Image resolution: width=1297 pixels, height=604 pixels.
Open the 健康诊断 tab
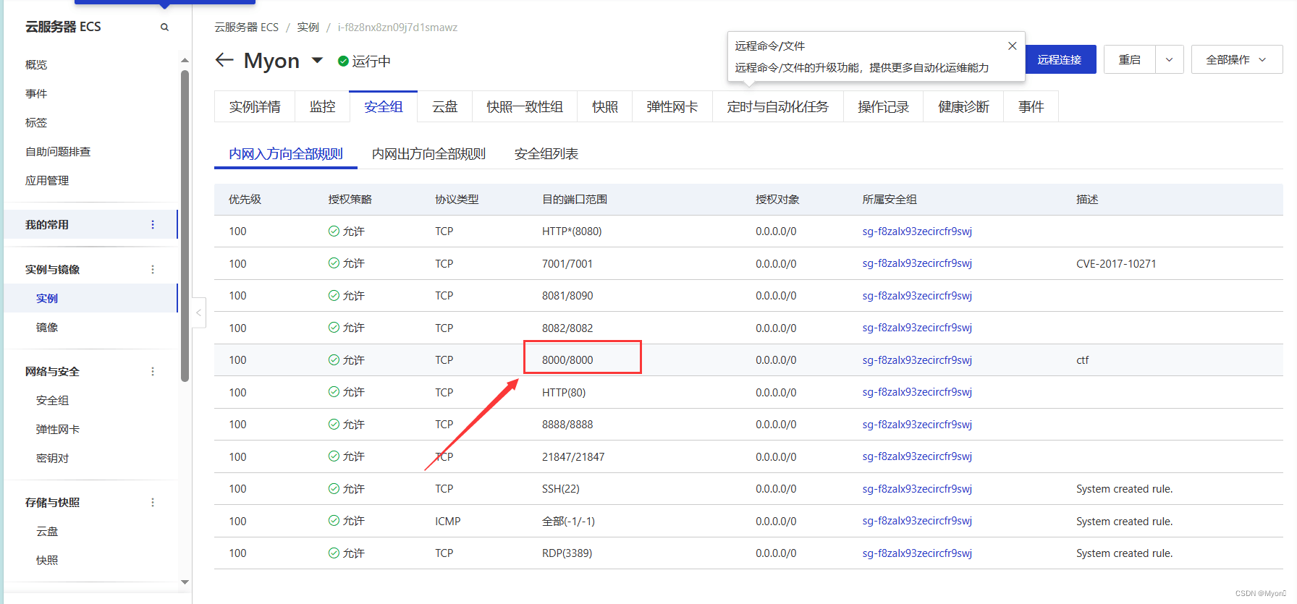(963, 106)
